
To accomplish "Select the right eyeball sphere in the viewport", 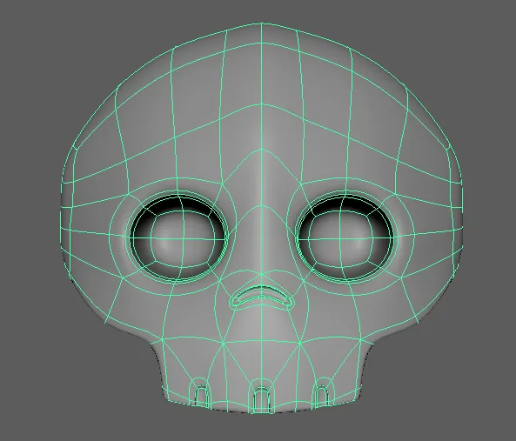I will tap(340, 238).
